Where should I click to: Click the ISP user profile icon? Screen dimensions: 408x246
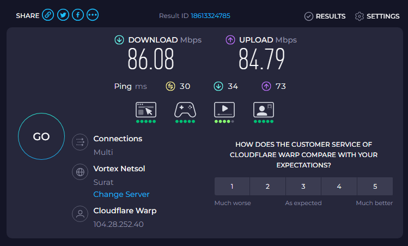[x=80, y=214]
